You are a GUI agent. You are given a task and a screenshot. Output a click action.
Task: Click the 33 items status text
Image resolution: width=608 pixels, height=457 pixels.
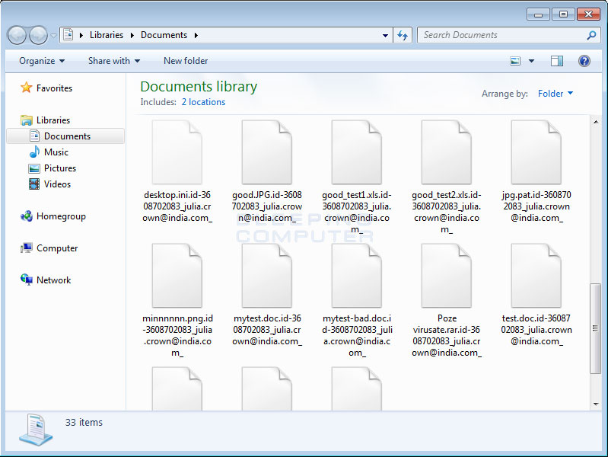point(84,423)
